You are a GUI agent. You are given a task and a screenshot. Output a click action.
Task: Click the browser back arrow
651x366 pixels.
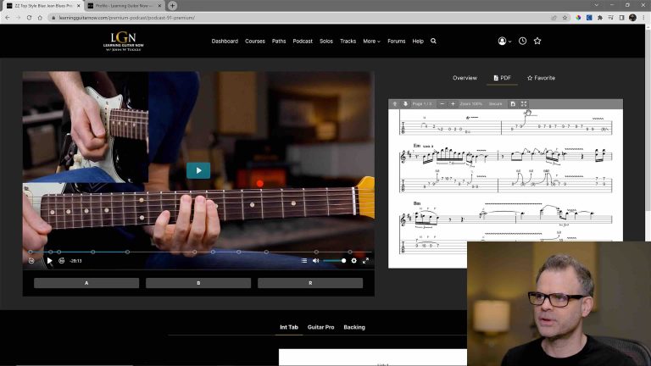tap(7, 18)
